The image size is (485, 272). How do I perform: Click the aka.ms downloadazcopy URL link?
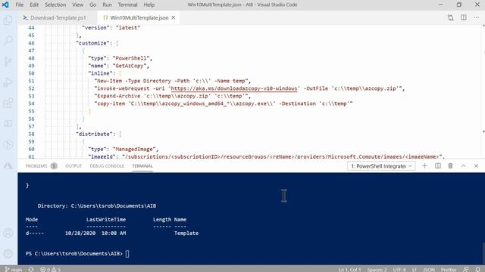coord(234,88)
